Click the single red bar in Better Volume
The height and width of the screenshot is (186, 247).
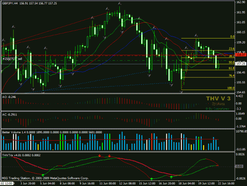[152, 142]
